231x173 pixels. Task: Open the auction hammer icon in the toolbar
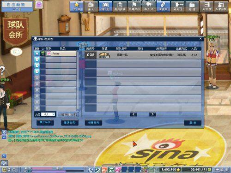[x=178, y=6]
